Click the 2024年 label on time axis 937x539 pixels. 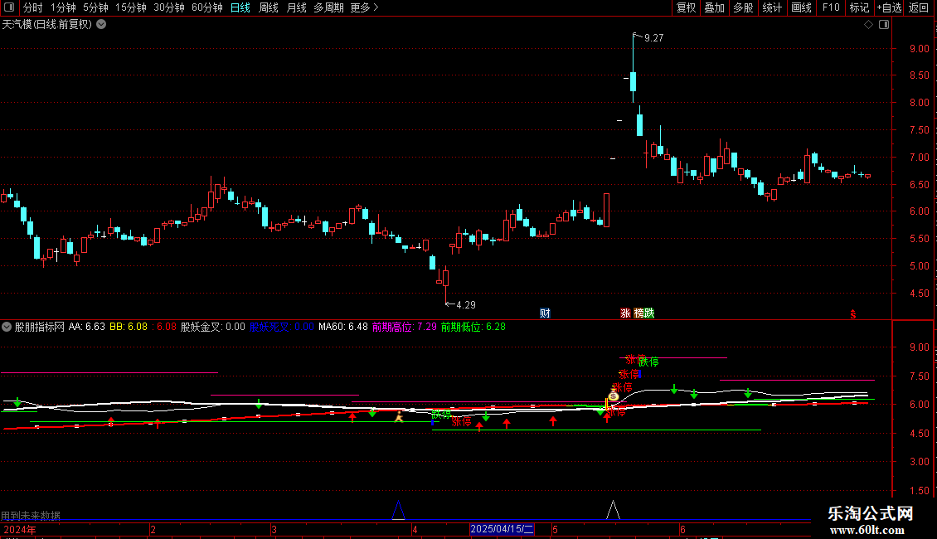coord(20,529)
